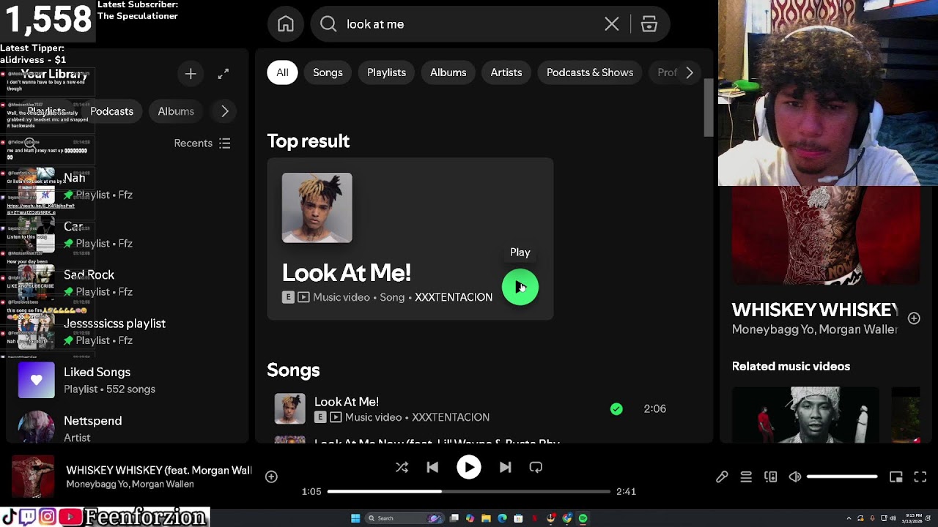Switch to the Songs filter
This screenshot has height=527, width=938.
(328, 72)
